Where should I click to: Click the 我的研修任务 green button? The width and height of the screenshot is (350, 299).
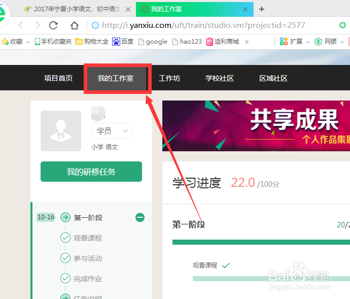coord(91,172)
